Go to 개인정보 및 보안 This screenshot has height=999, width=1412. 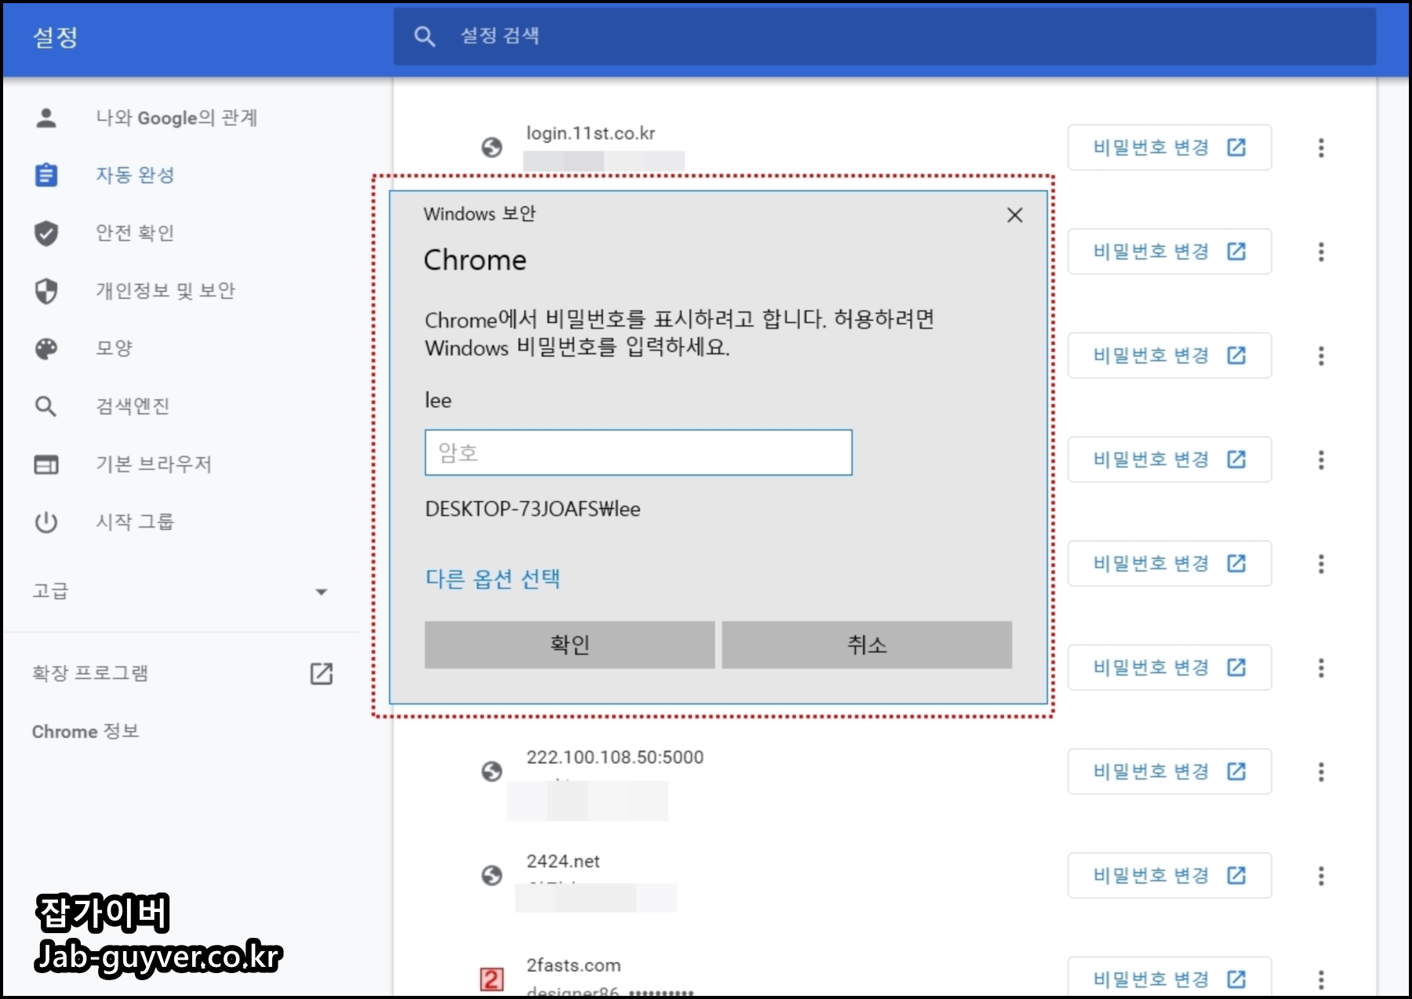coord(166,290)
